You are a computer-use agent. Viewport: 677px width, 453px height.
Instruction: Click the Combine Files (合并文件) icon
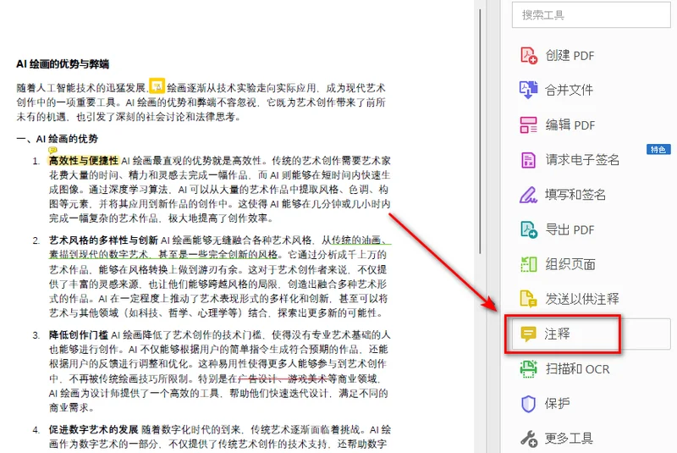coord(528,90)
